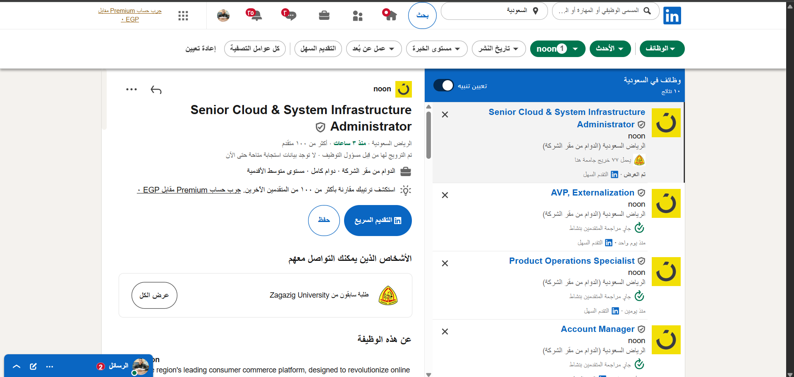Open the Messaging panel title

pyautogui.click(x=118, y=366)
